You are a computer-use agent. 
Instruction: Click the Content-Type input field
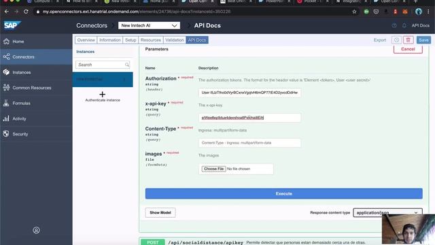[x=249, y=143]
